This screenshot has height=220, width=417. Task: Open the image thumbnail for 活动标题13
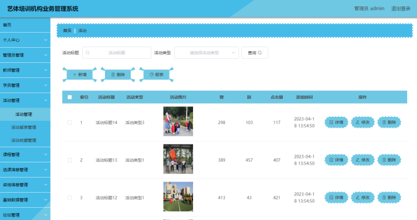pos(178,159)
